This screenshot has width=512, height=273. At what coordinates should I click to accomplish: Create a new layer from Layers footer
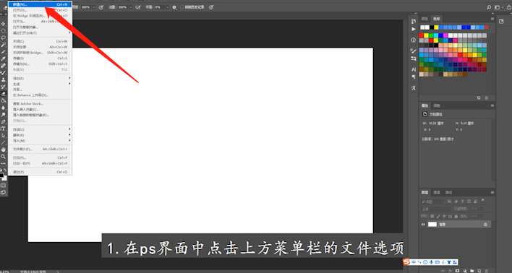(x=479, y=270)
